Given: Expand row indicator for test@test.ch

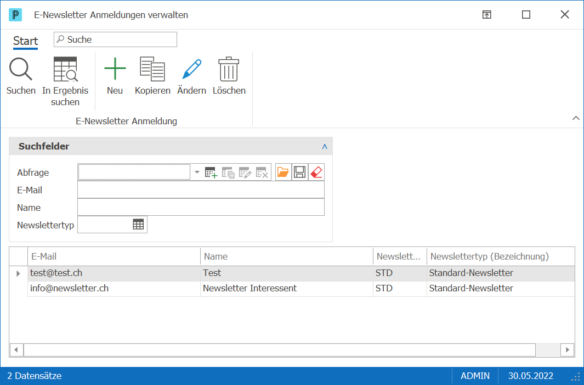Looking at the screenshot, I should [18, 274].
